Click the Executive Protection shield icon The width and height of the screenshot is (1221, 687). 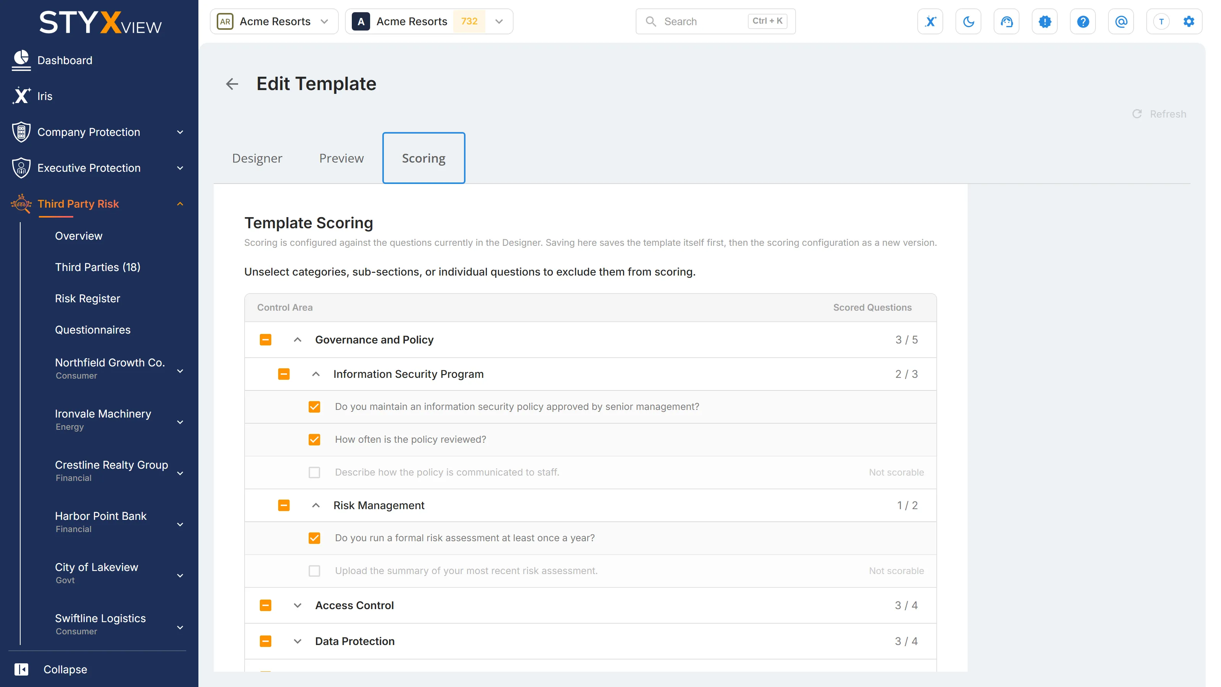click(21, 168)
